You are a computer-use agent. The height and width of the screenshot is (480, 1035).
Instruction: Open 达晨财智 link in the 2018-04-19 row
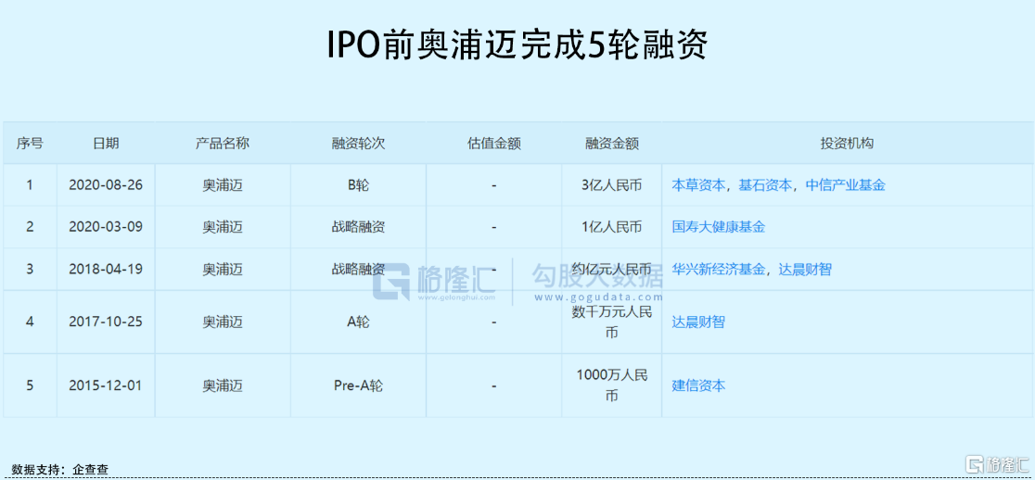[x=805, y=269]
